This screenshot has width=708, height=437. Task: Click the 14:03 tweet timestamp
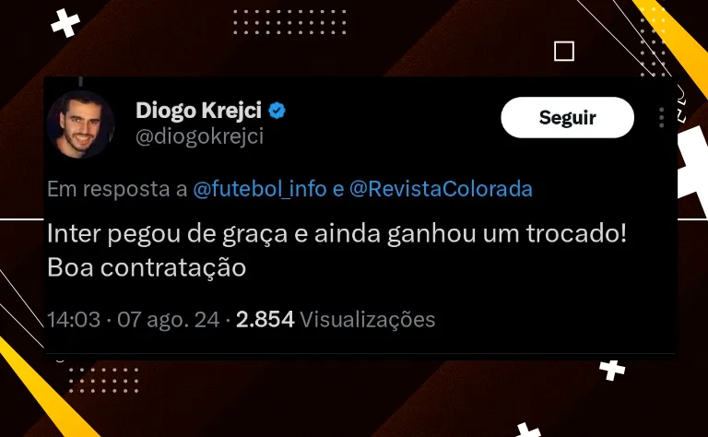tap(74, 320)
